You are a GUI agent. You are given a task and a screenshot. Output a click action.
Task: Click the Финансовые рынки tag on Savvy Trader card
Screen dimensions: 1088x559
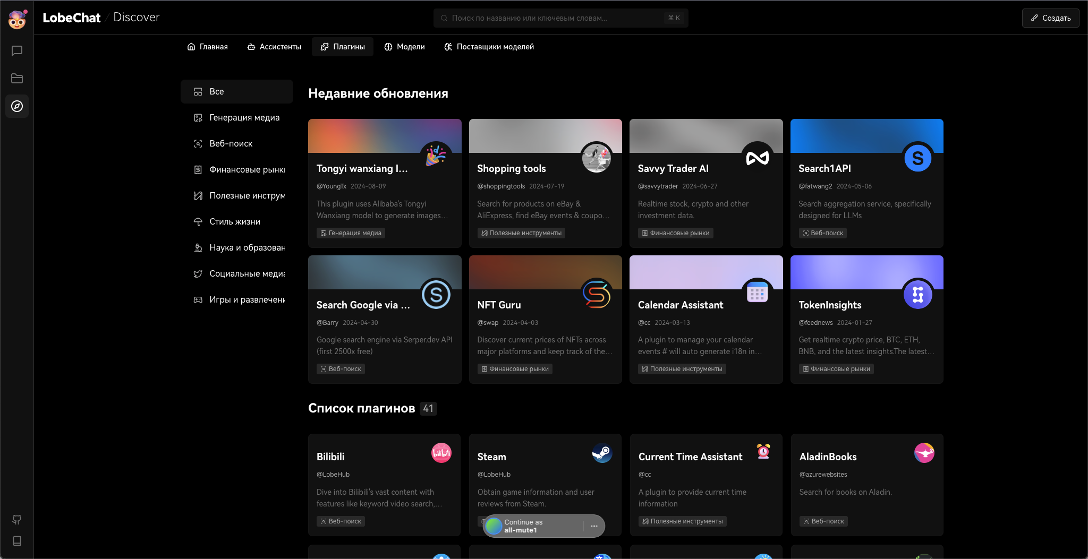[x=675, y=233]
